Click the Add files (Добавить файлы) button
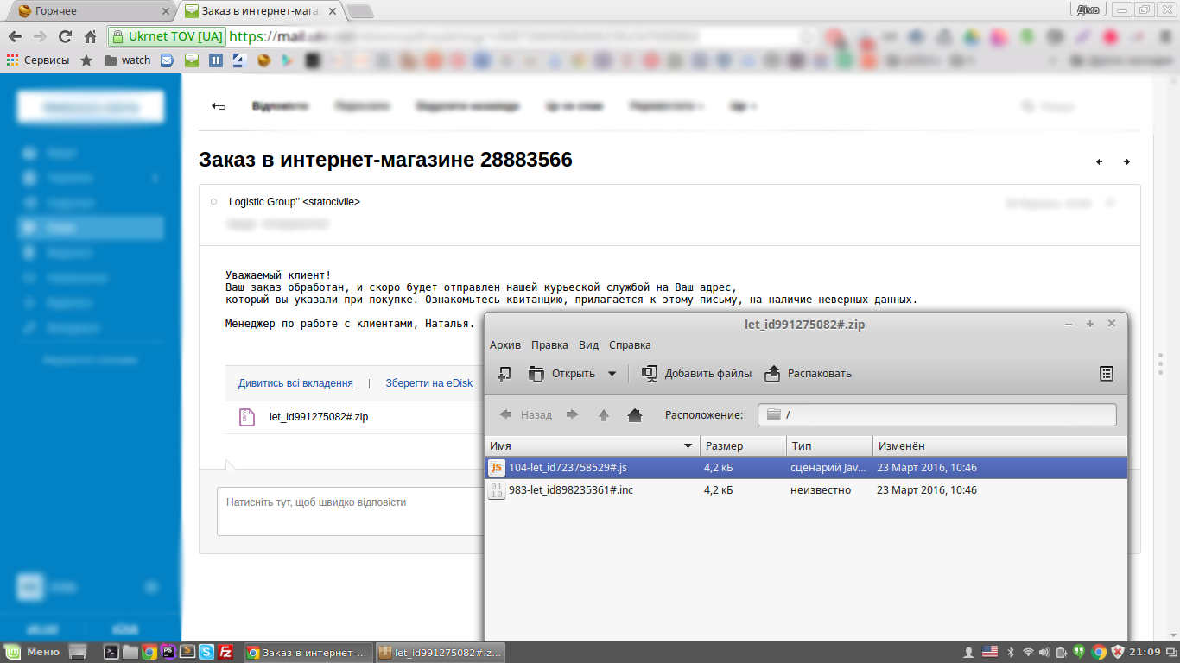Image resolution: width=1180 pixels, height=663 pixels. [696, 374]
